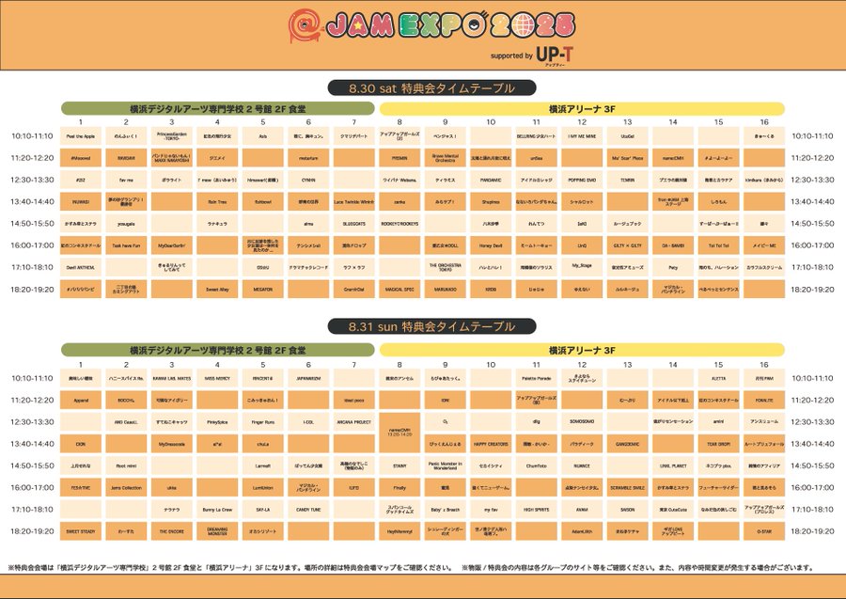Select the れんてつ cell
This screenshot has height=599, width=846.
click(x=537, y=224)
